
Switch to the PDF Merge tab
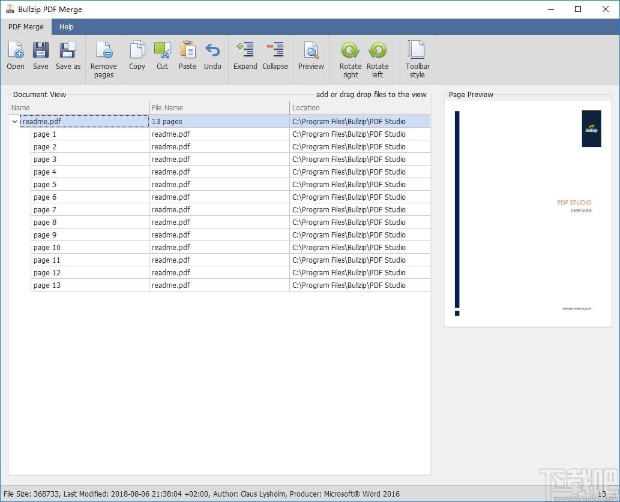click(26, 27)
